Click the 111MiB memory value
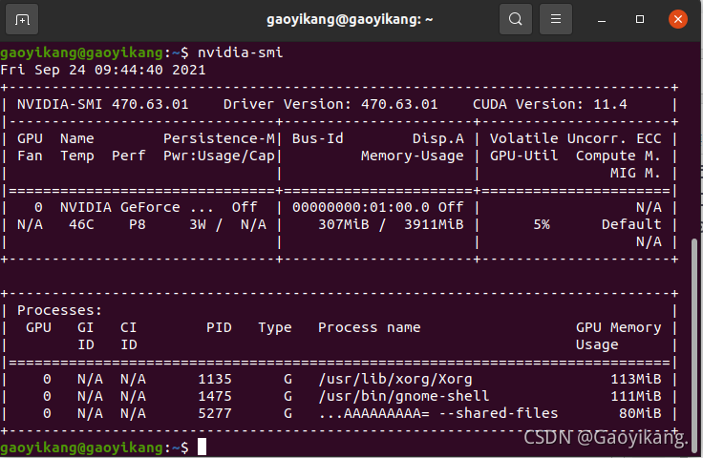 [x=636, y=396]
